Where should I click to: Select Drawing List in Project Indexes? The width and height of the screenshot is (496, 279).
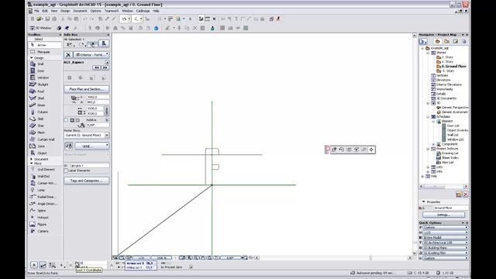coord(449,153)
